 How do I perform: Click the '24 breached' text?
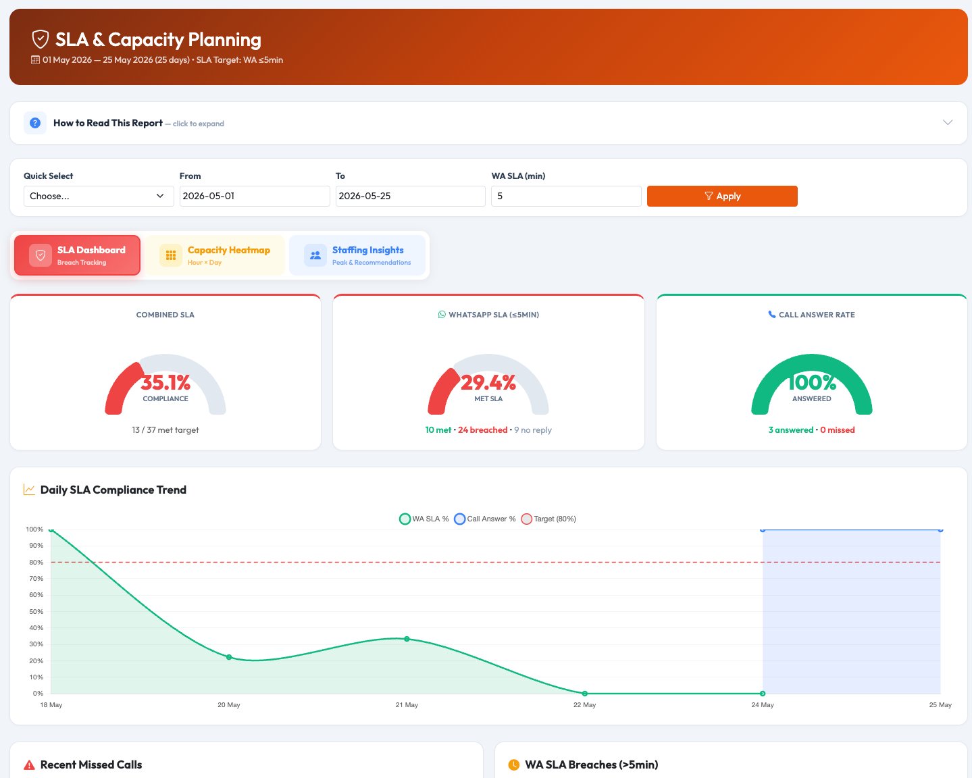pos(483,430)
